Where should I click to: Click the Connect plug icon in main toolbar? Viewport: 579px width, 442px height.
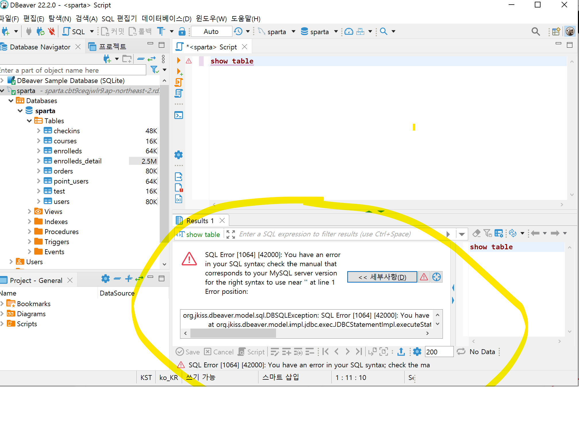29,31
